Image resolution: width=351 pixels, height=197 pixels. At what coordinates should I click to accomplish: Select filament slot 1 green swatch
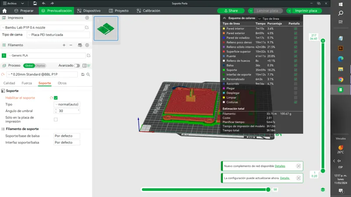point(4,56)
